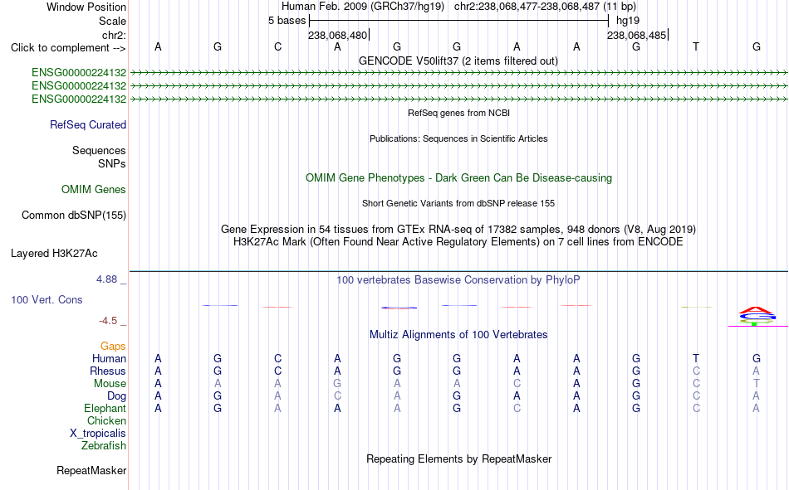Click 'GENCODE V50lift37 (2 items filtered out)' title
The image size is (789, 490).
coord(458,61)
